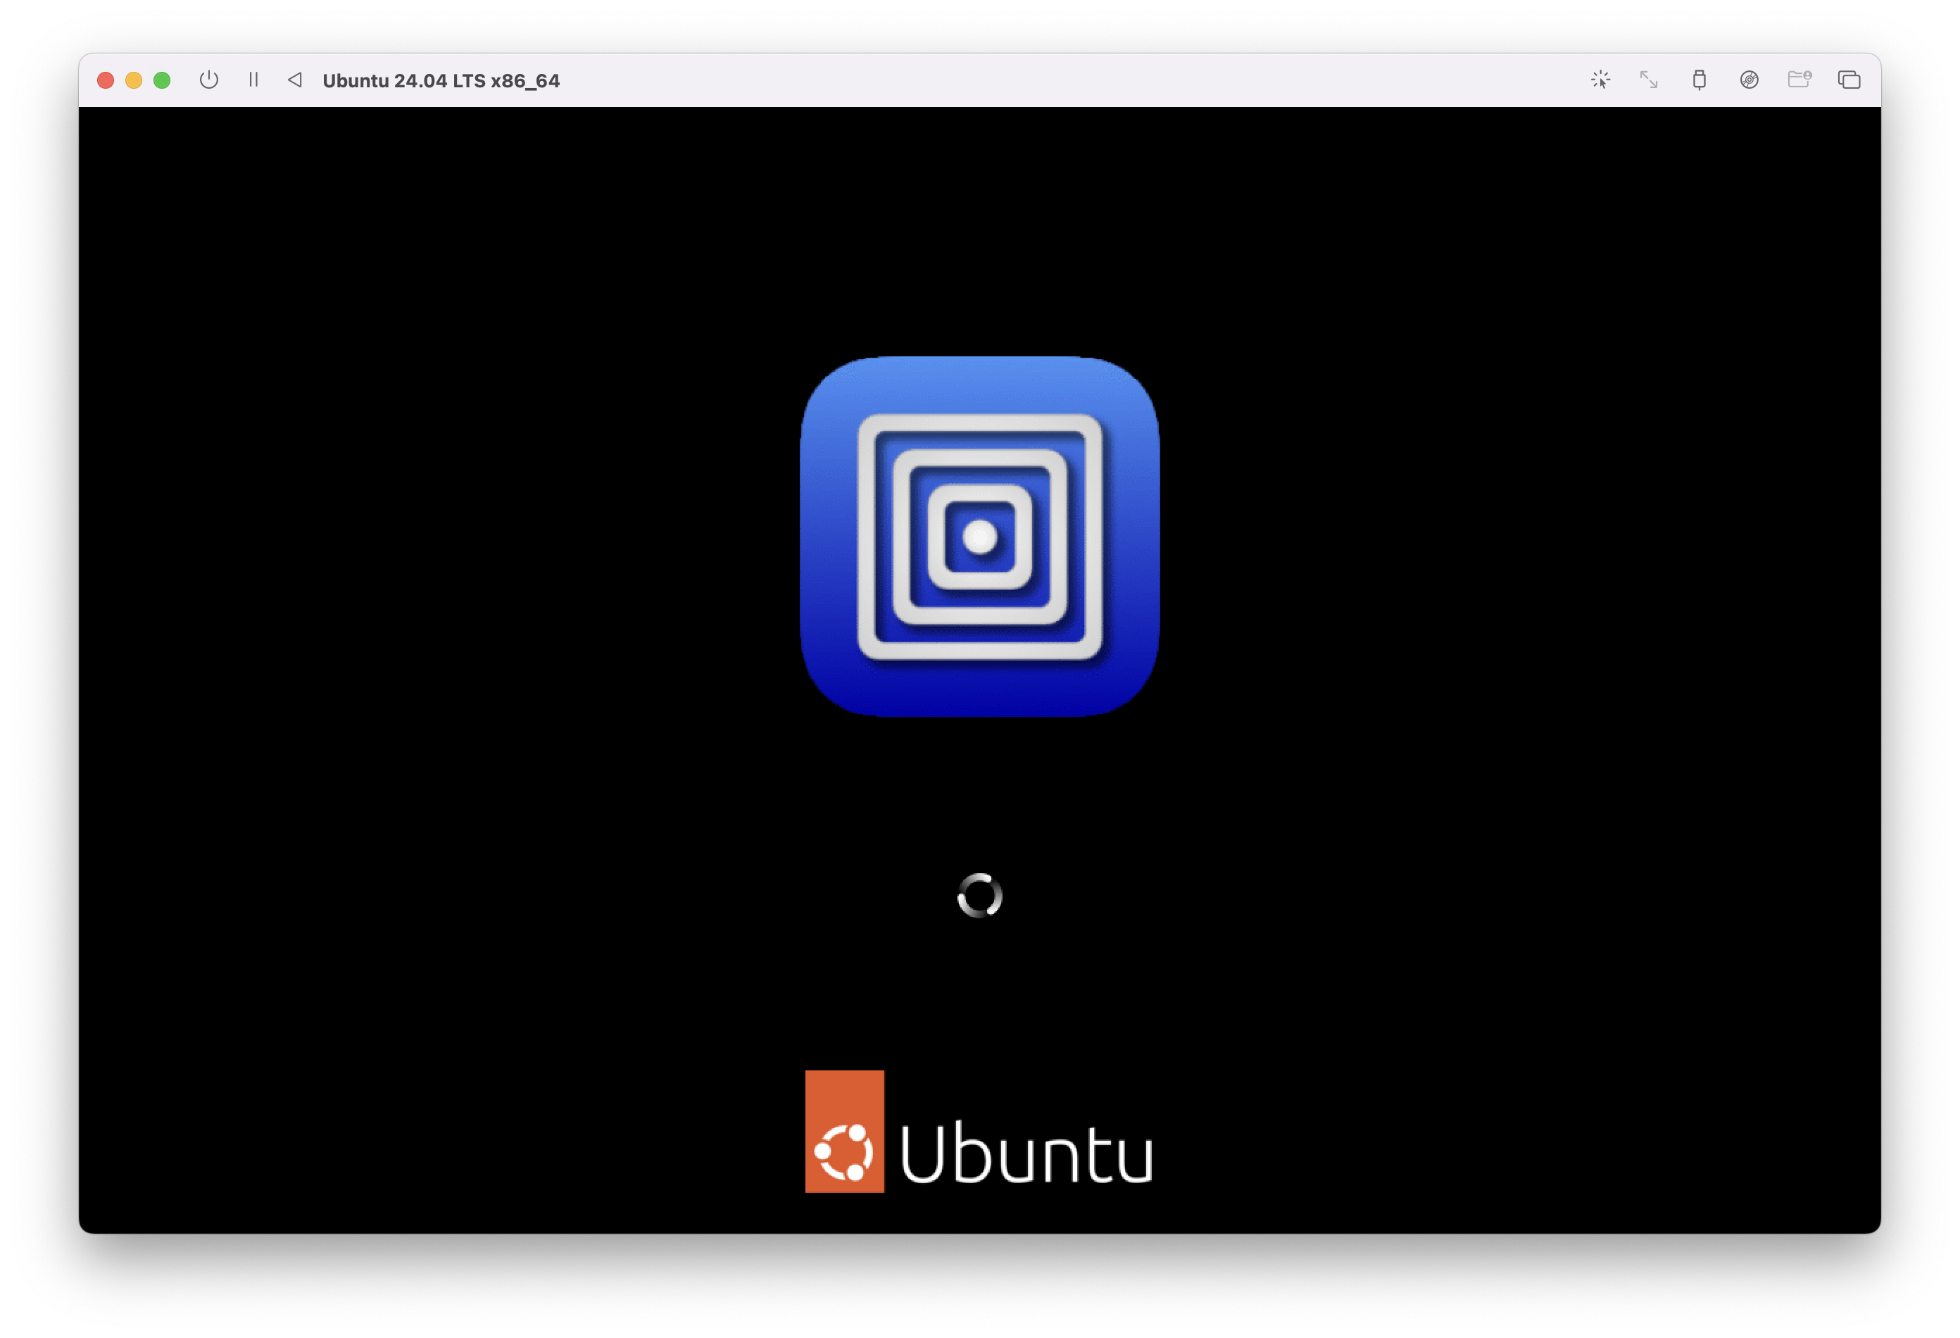Click the spinning loading indicator

pyautogui.click(x=979, y=895)
